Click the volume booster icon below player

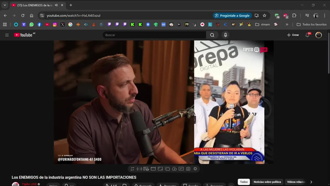click(x=139, y=169)
